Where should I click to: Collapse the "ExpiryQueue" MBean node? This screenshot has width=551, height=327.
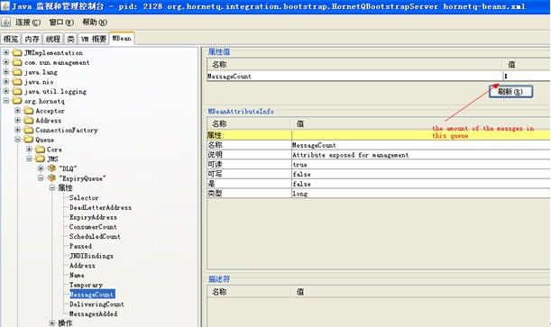coord(41,177)
